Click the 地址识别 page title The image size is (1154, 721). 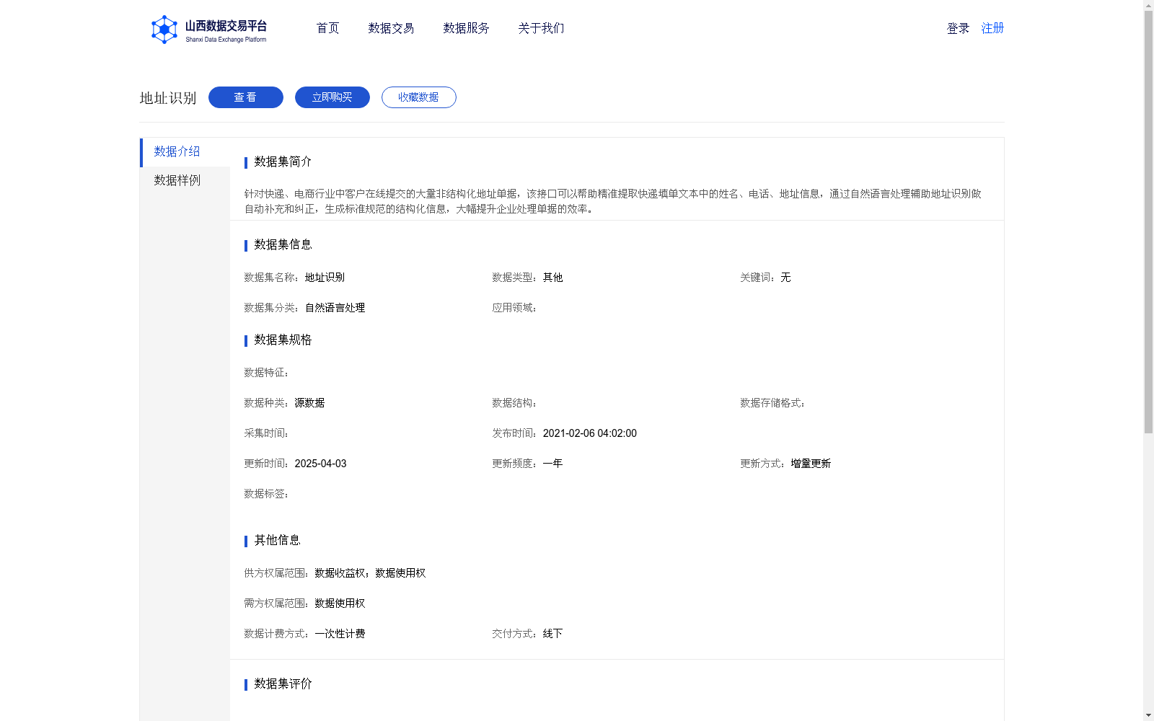pos(168,98)
